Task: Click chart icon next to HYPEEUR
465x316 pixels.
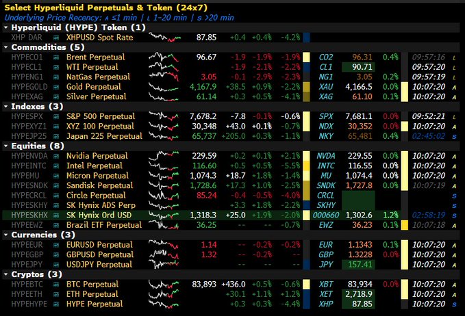Action: (x=56, y=245)
